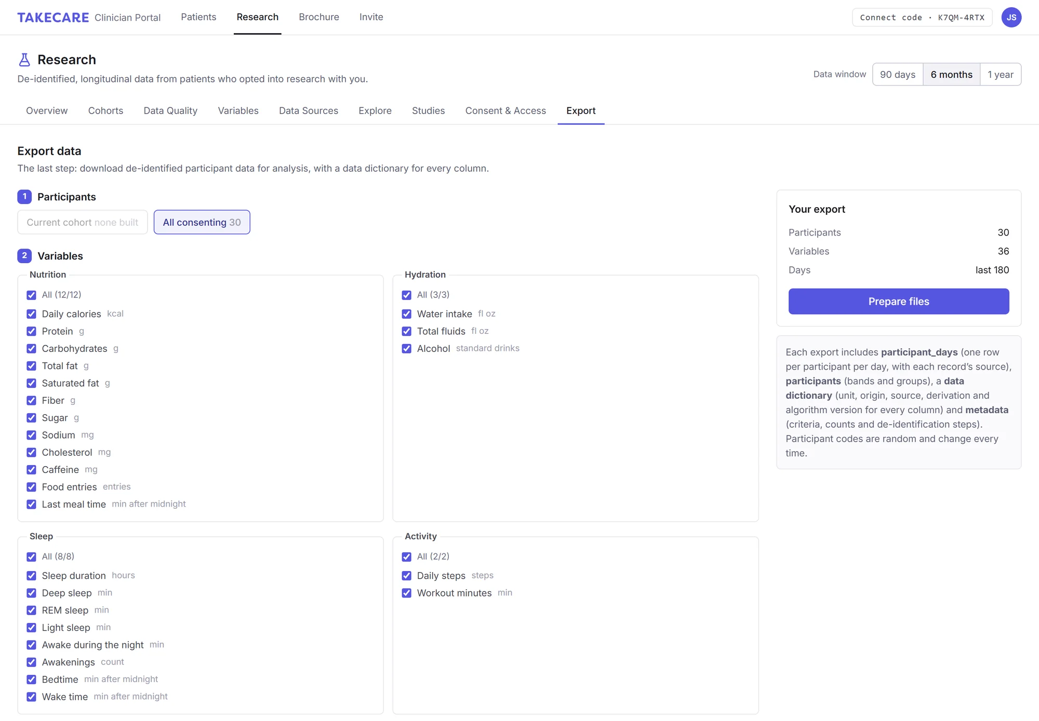This screenshot has width=1039, height=721.
Task: Toggle Deep sleep checkbox
Action: pos(32,593)
